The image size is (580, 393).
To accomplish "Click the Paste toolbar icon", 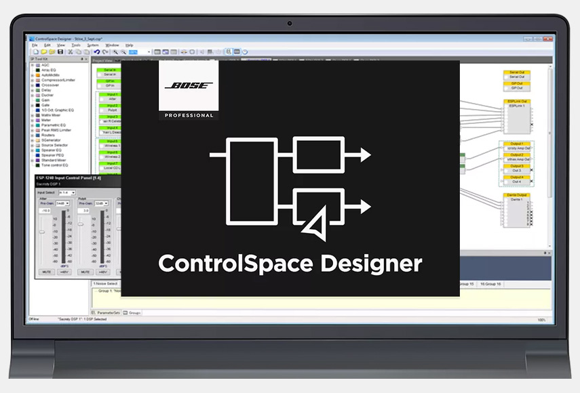I will coord(87,52).
